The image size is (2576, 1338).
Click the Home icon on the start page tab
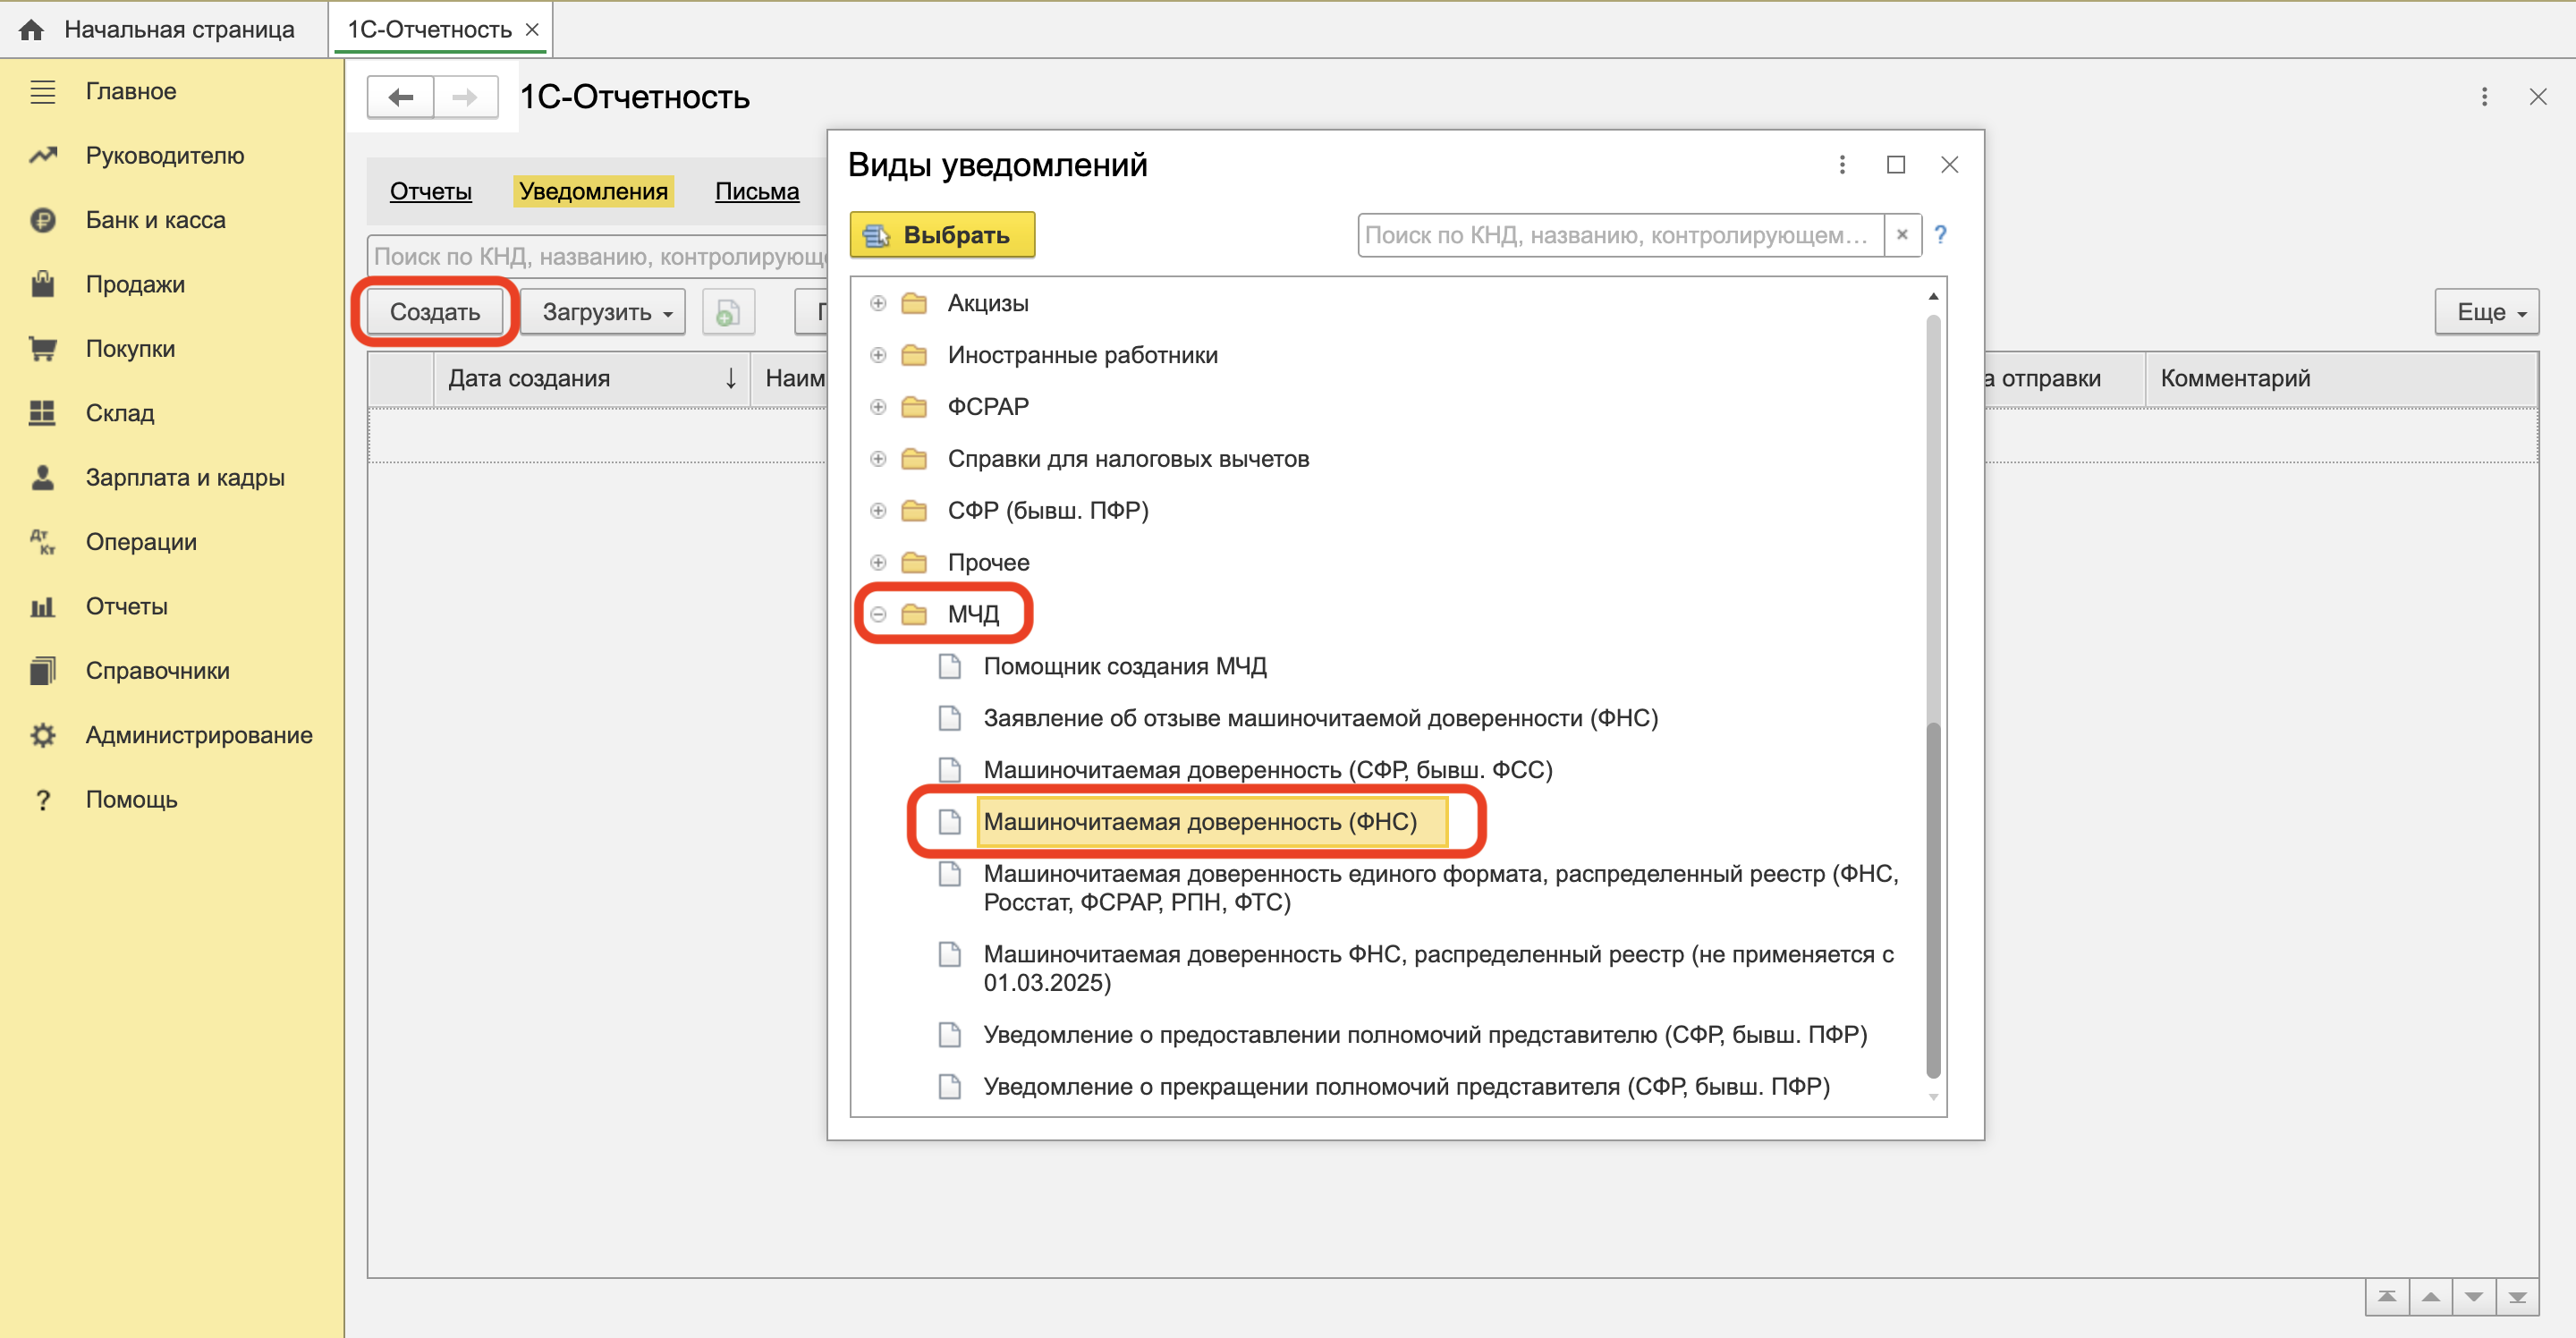(x=32, y=30)
